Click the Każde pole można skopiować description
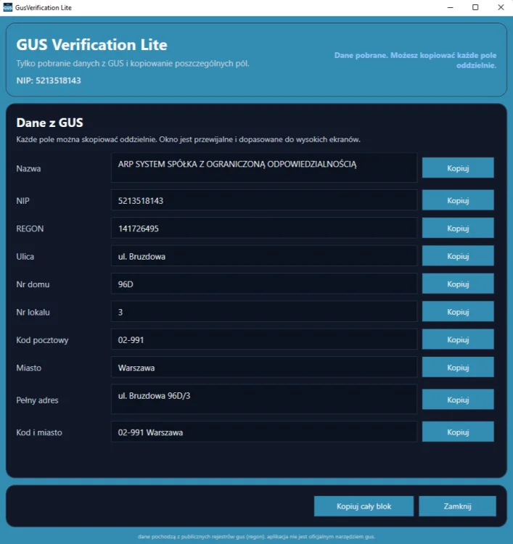The height and width of the screenshot is (544, 513). tap(188, 139)
